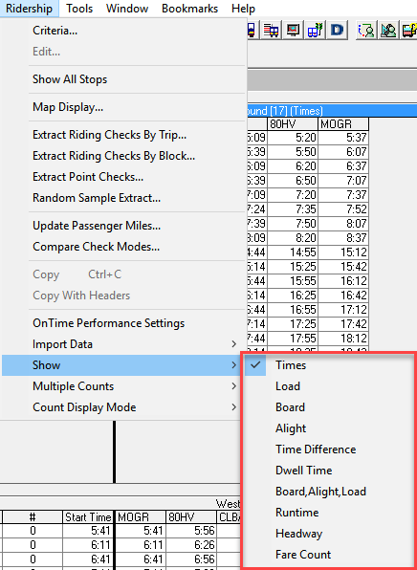417x570 pixels.
Task: Click the 5:56 cell in lower table
Action: [x=191, y=531]
